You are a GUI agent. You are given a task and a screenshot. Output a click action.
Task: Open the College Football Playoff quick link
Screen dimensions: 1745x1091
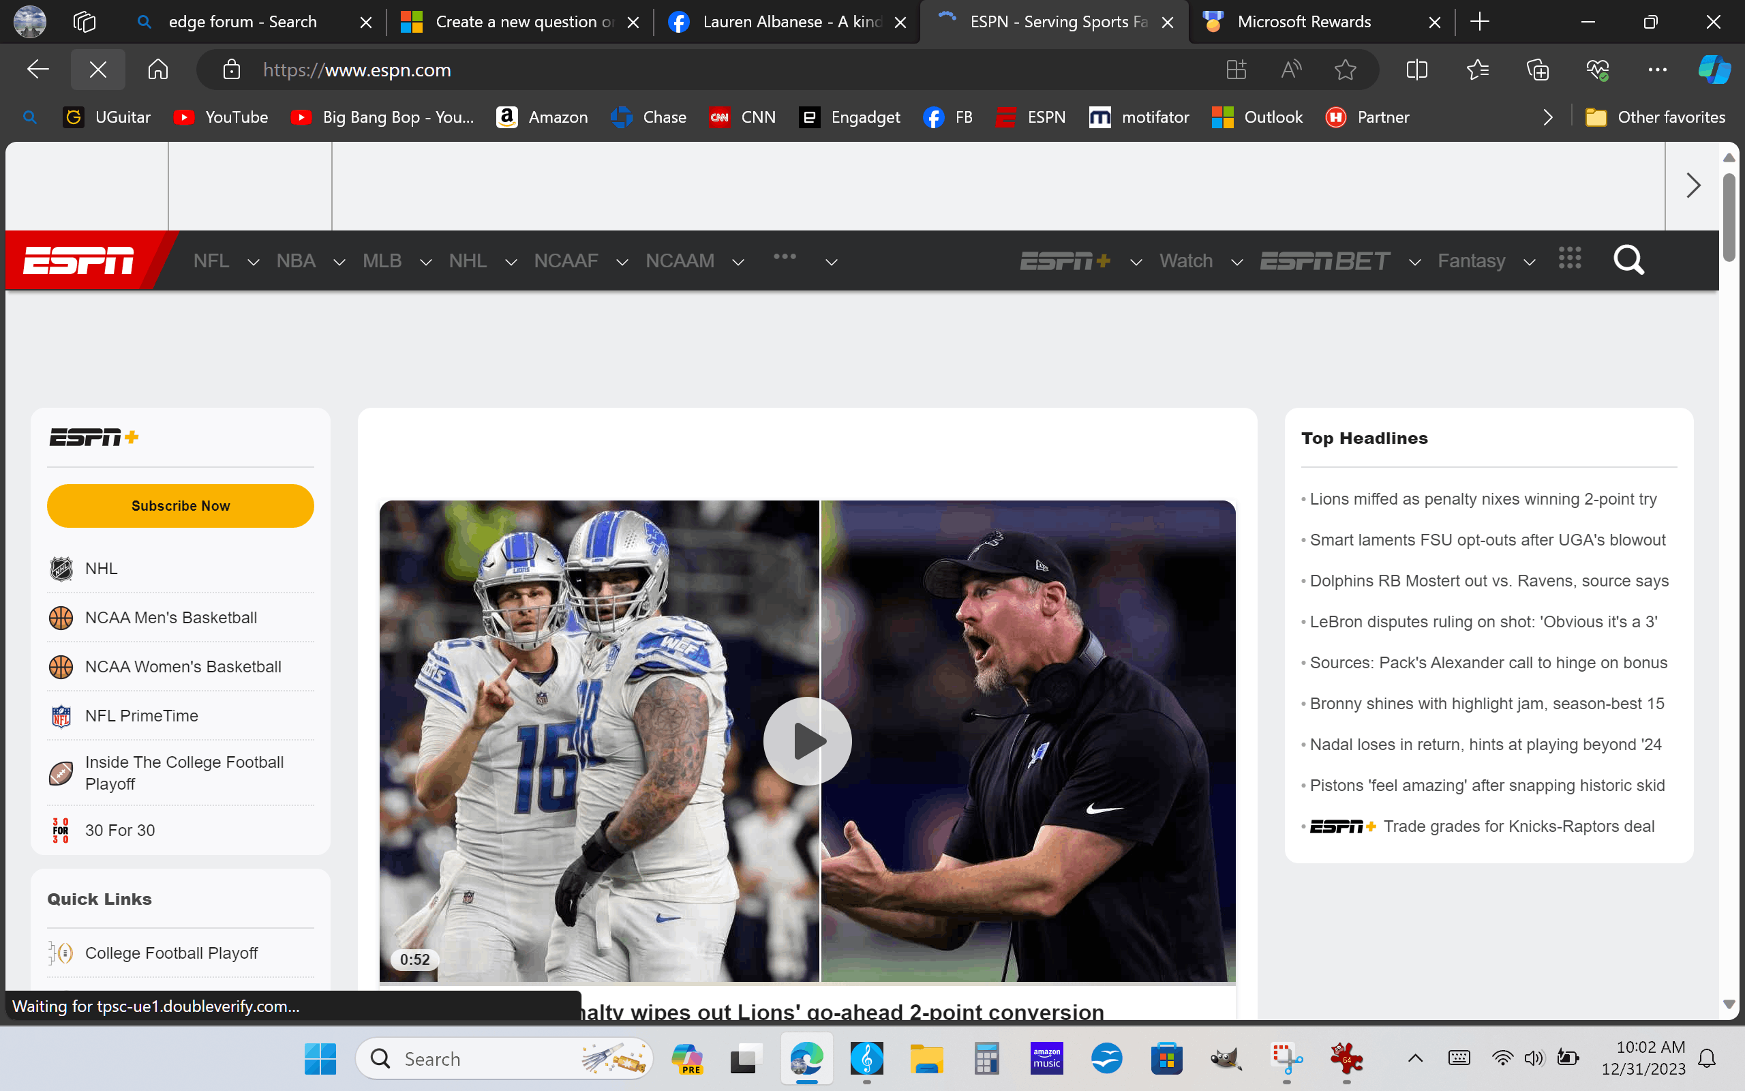[171, 953]
